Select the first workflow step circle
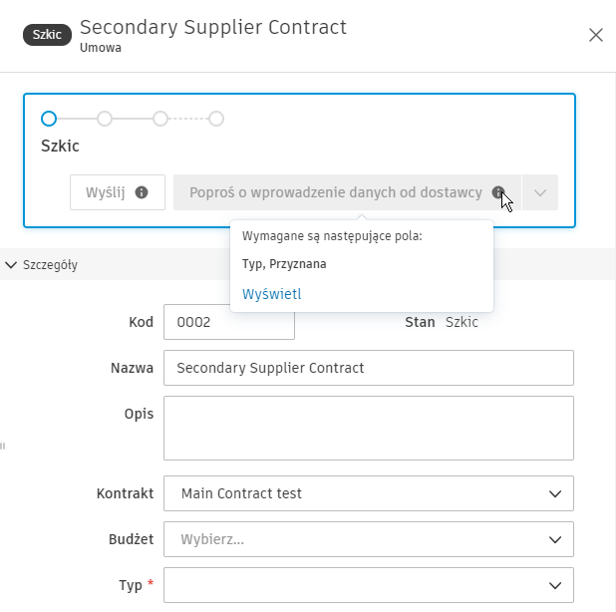 point(49,119)
